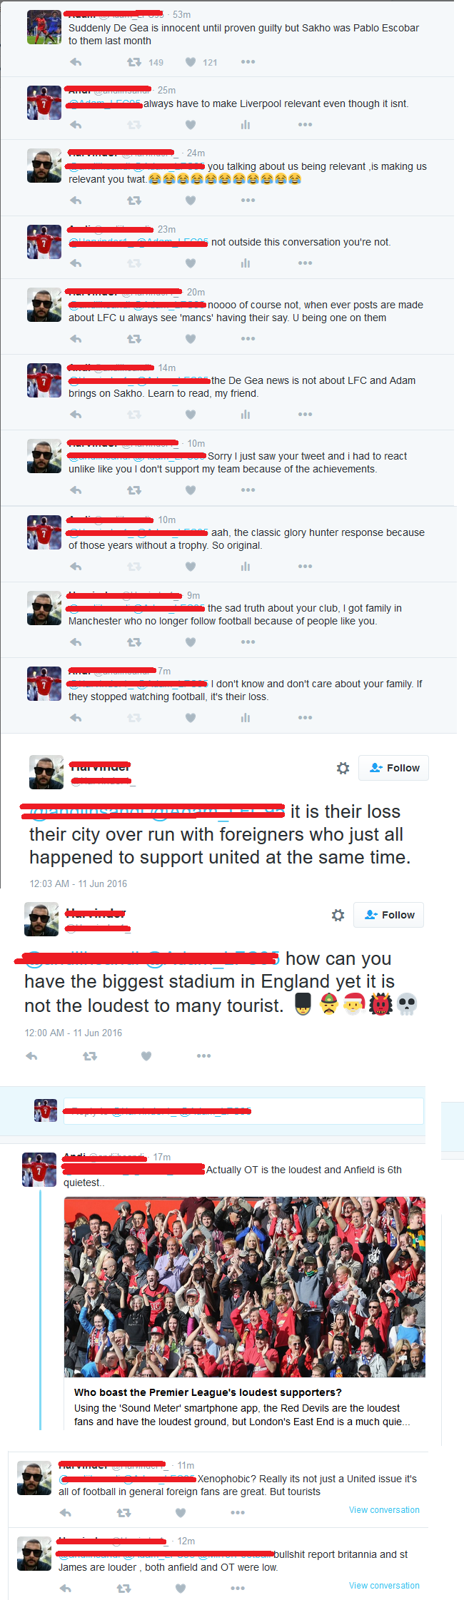Retweet the tweet with 149 retweets
The image size is (464, 1600).
pyautogui.click(x=133, y=62)
